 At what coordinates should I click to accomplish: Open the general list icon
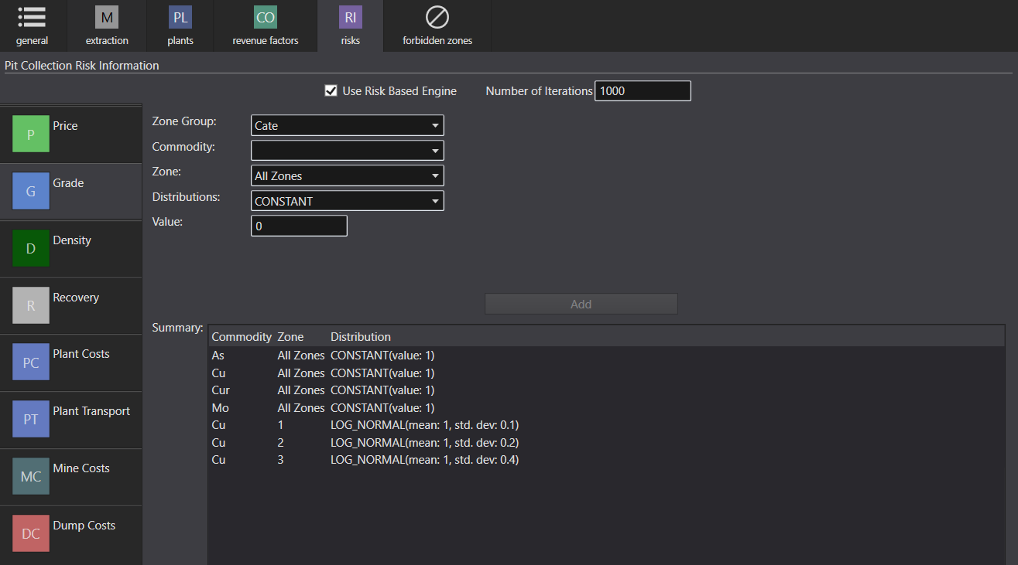tap(32, 17)
